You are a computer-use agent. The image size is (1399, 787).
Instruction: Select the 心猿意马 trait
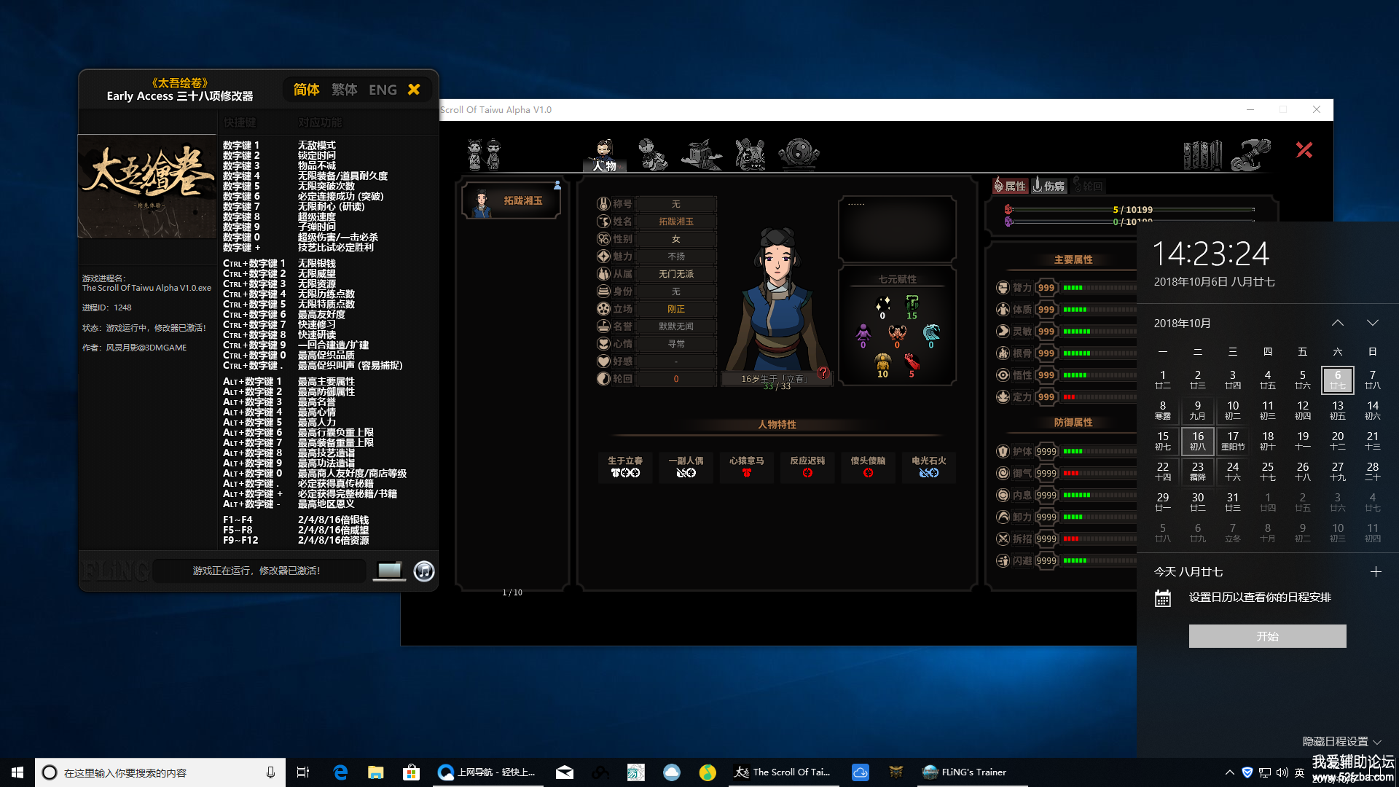(x=747, y=466)
